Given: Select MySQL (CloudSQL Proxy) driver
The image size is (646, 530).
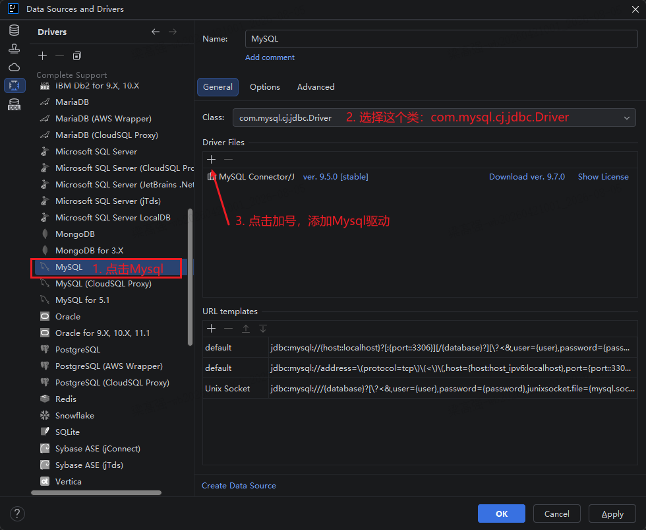Looking at the screenshot, I should pos(103,283).
